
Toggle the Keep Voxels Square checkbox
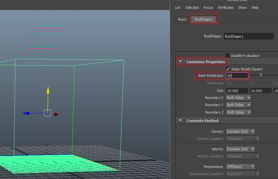coord(228,69)
